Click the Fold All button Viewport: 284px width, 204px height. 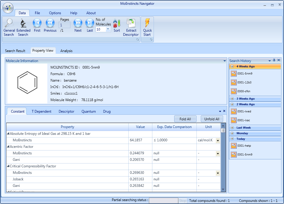pos(185,119)
